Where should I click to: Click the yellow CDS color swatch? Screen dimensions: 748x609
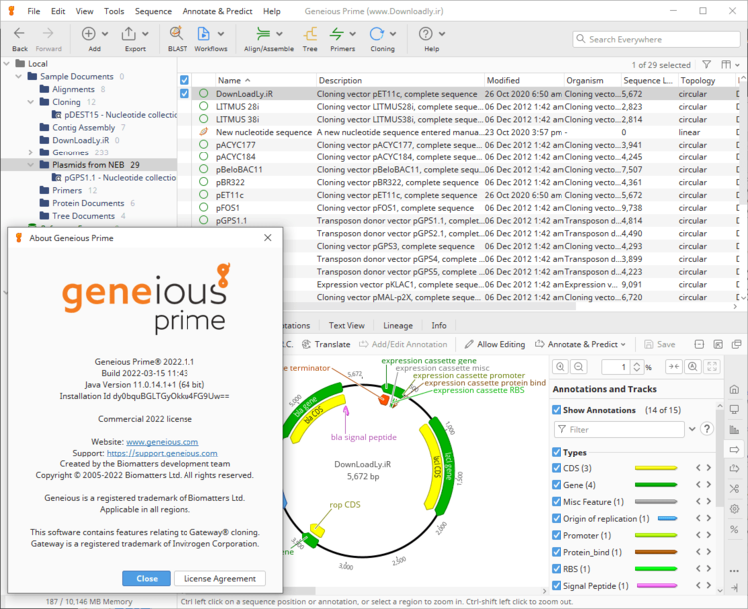[x=656, y=468]
